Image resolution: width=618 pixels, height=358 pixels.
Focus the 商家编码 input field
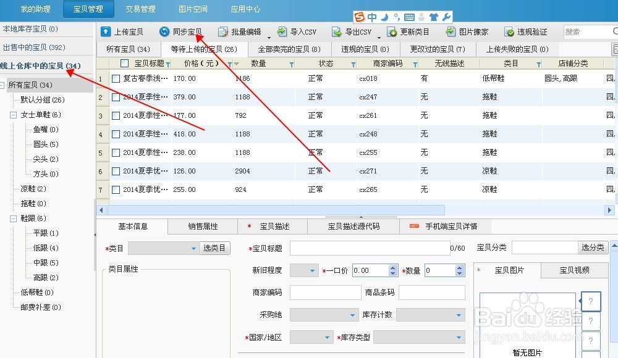[326, 293]
